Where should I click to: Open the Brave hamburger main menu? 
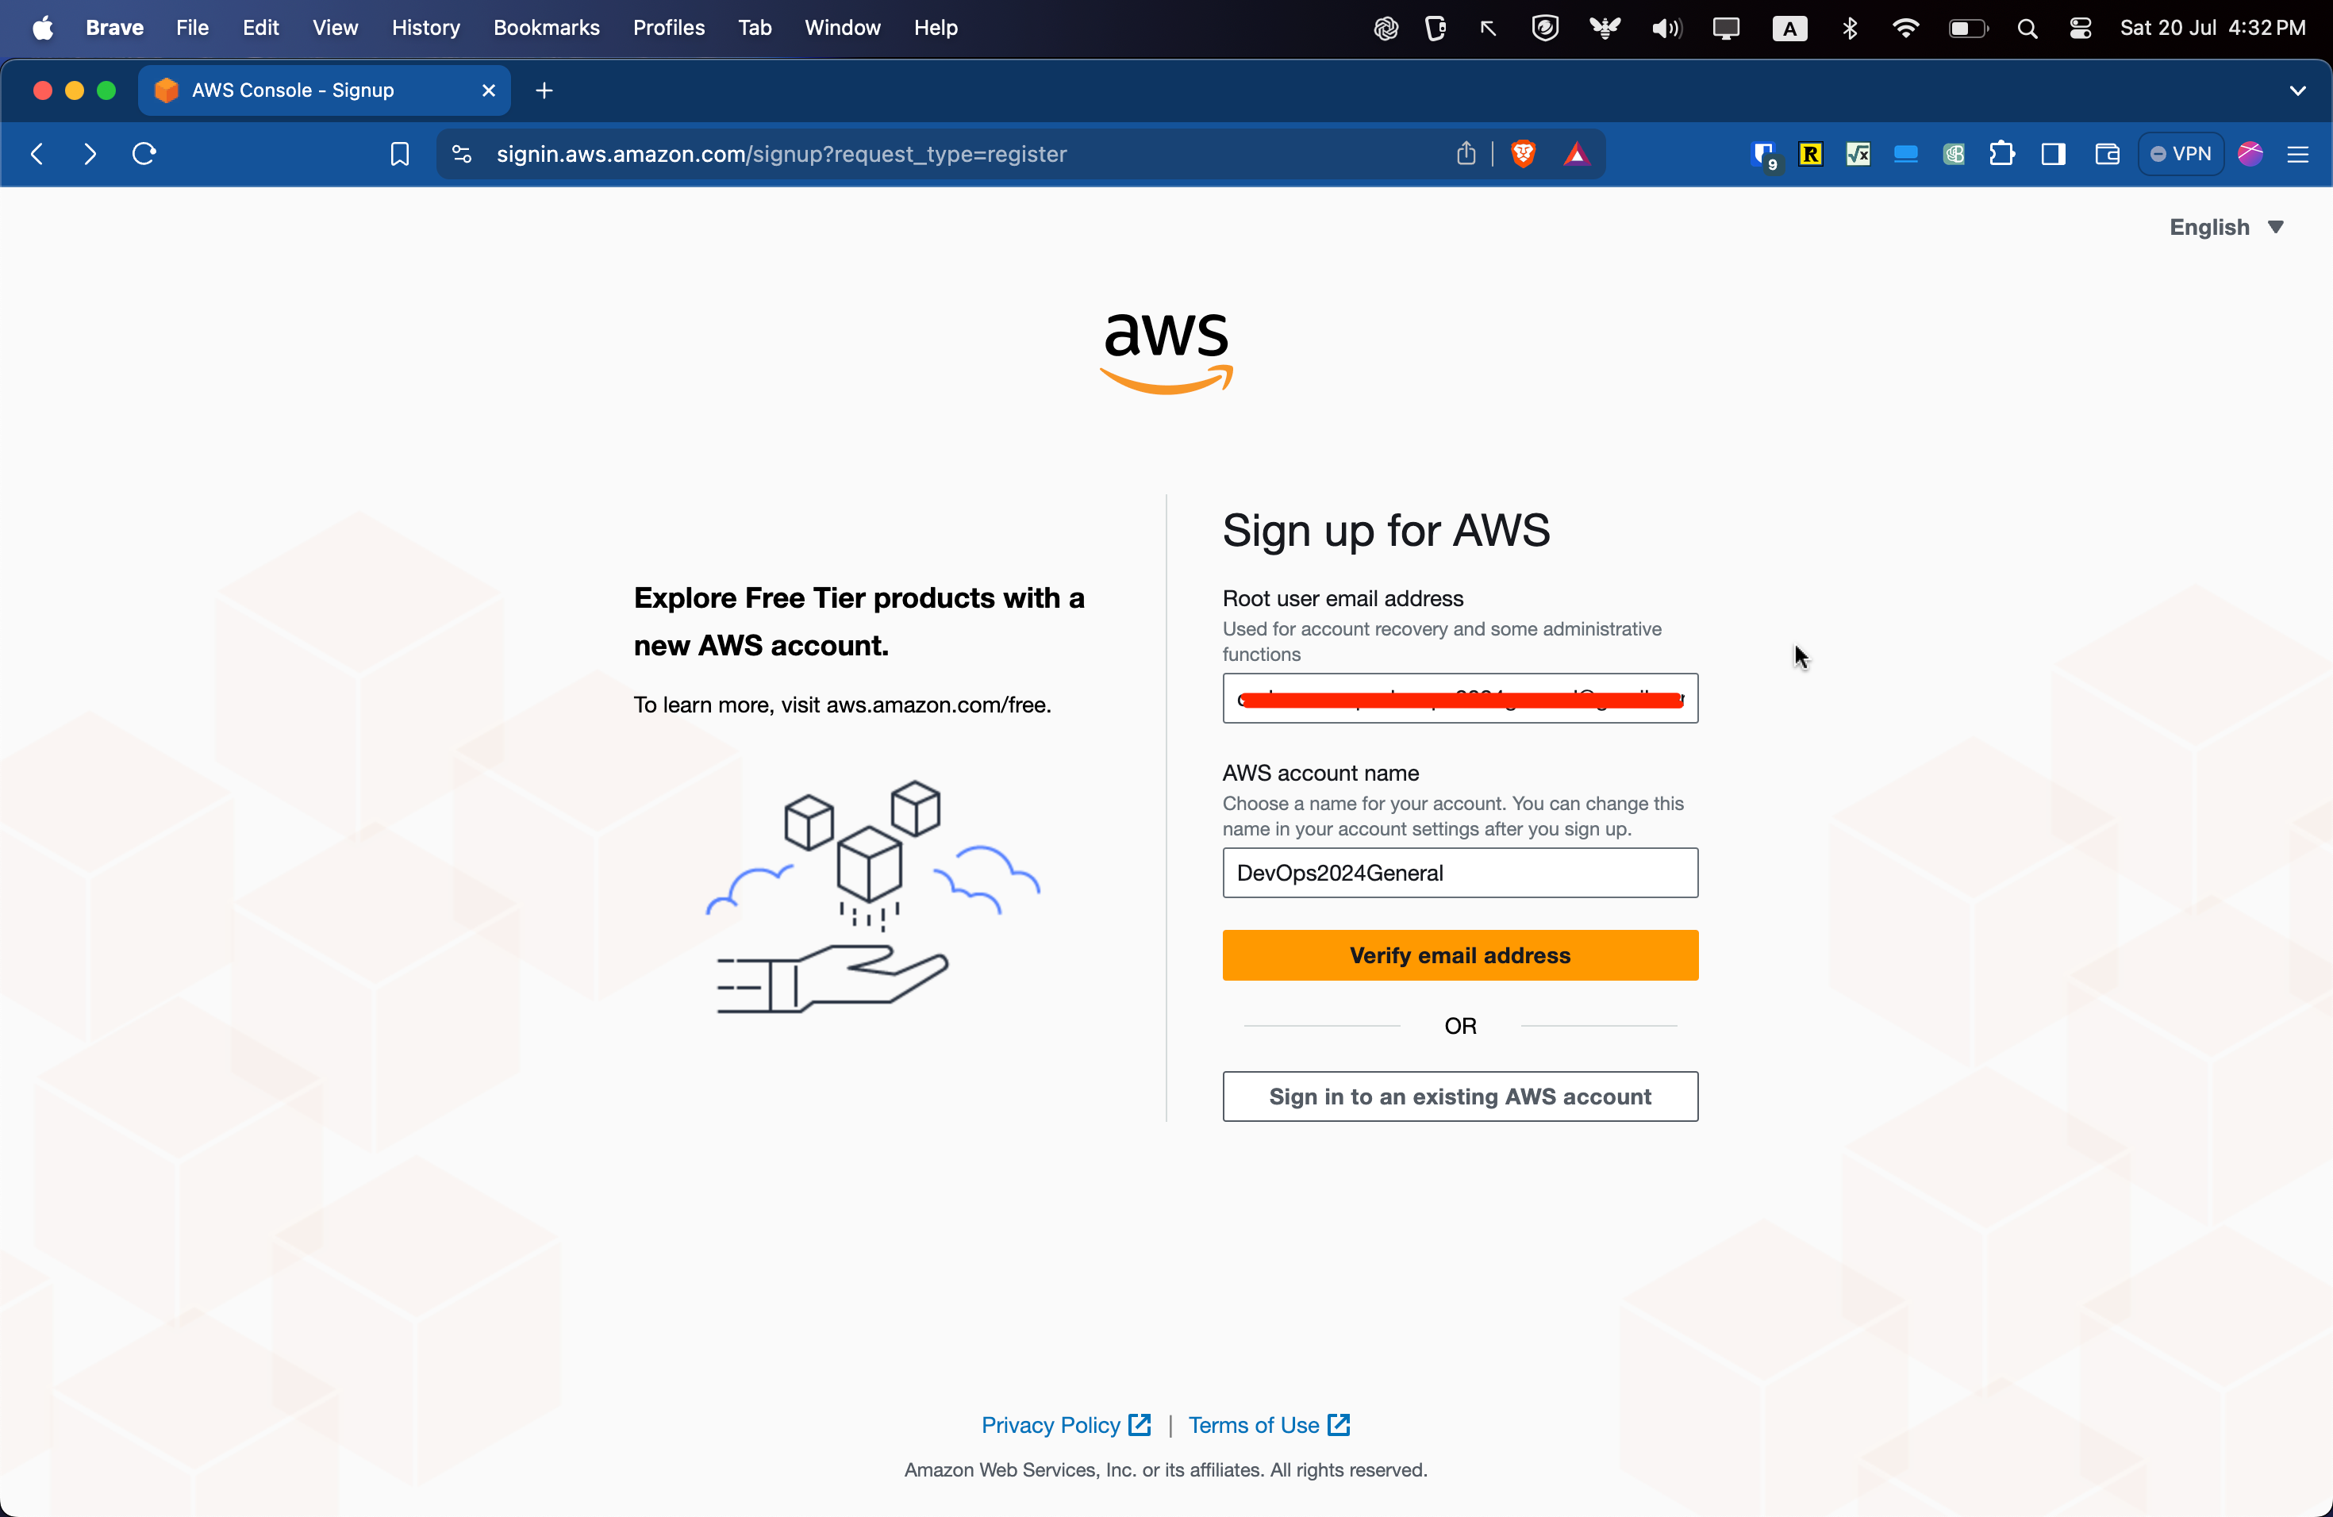(2298, 154)
